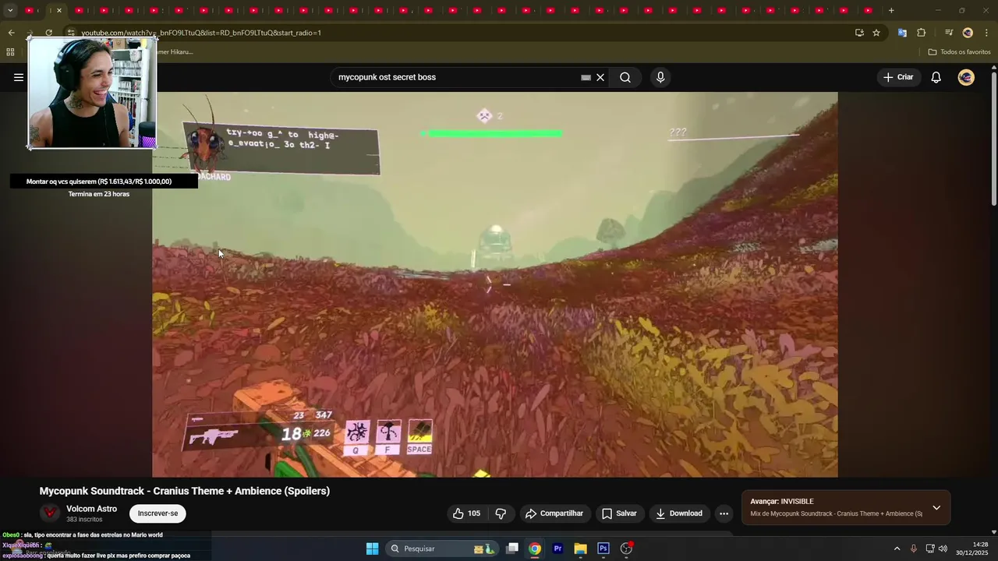Click the microphone tray icon
The width and height of the screenshot is (998, 561).
point(914,549)
